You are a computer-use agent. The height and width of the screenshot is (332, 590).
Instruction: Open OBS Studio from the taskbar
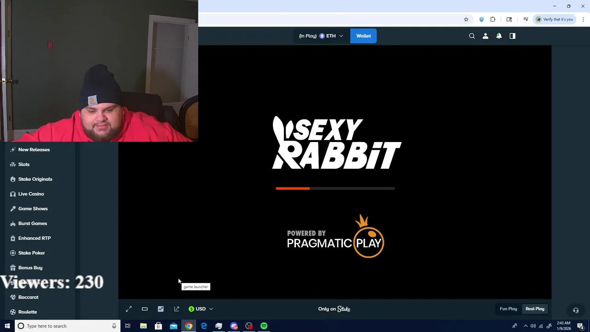coord(249,326)
